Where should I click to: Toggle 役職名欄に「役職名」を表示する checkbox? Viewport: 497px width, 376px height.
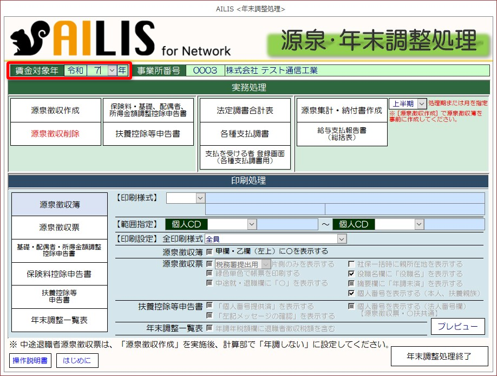coord(351,274)
